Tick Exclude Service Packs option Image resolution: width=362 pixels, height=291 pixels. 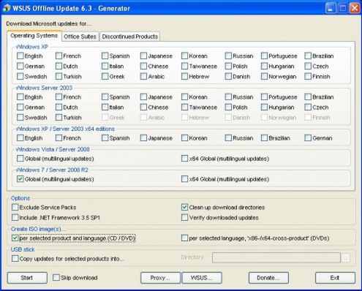(15, 207)
